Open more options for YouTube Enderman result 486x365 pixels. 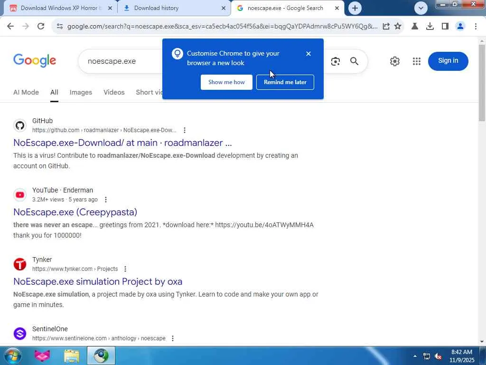(x=106, y=200)
